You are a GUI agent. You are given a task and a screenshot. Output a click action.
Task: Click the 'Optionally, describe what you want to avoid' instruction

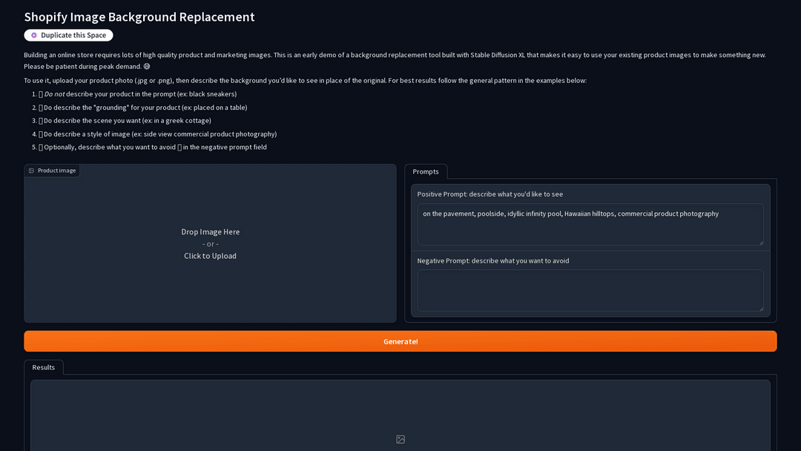(x=153, y=147)
